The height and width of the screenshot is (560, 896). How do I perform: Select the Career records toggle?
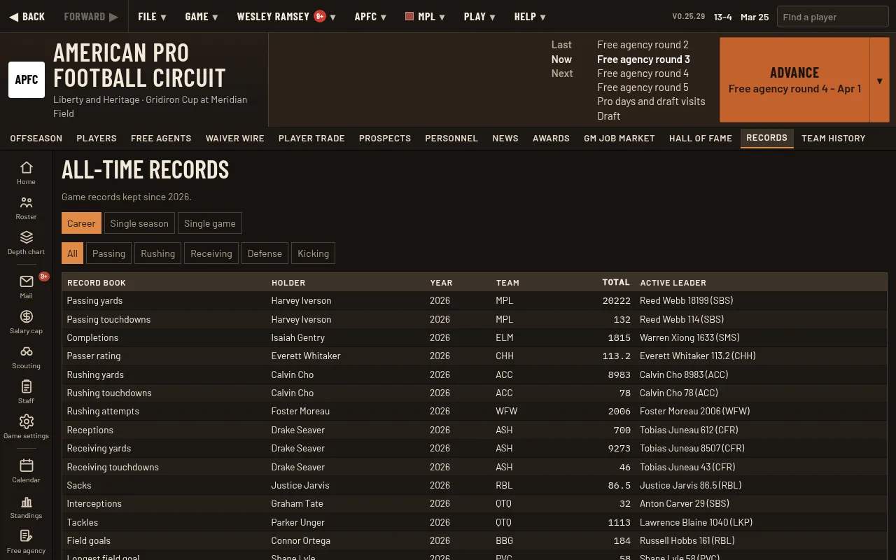tap(81, 223)
